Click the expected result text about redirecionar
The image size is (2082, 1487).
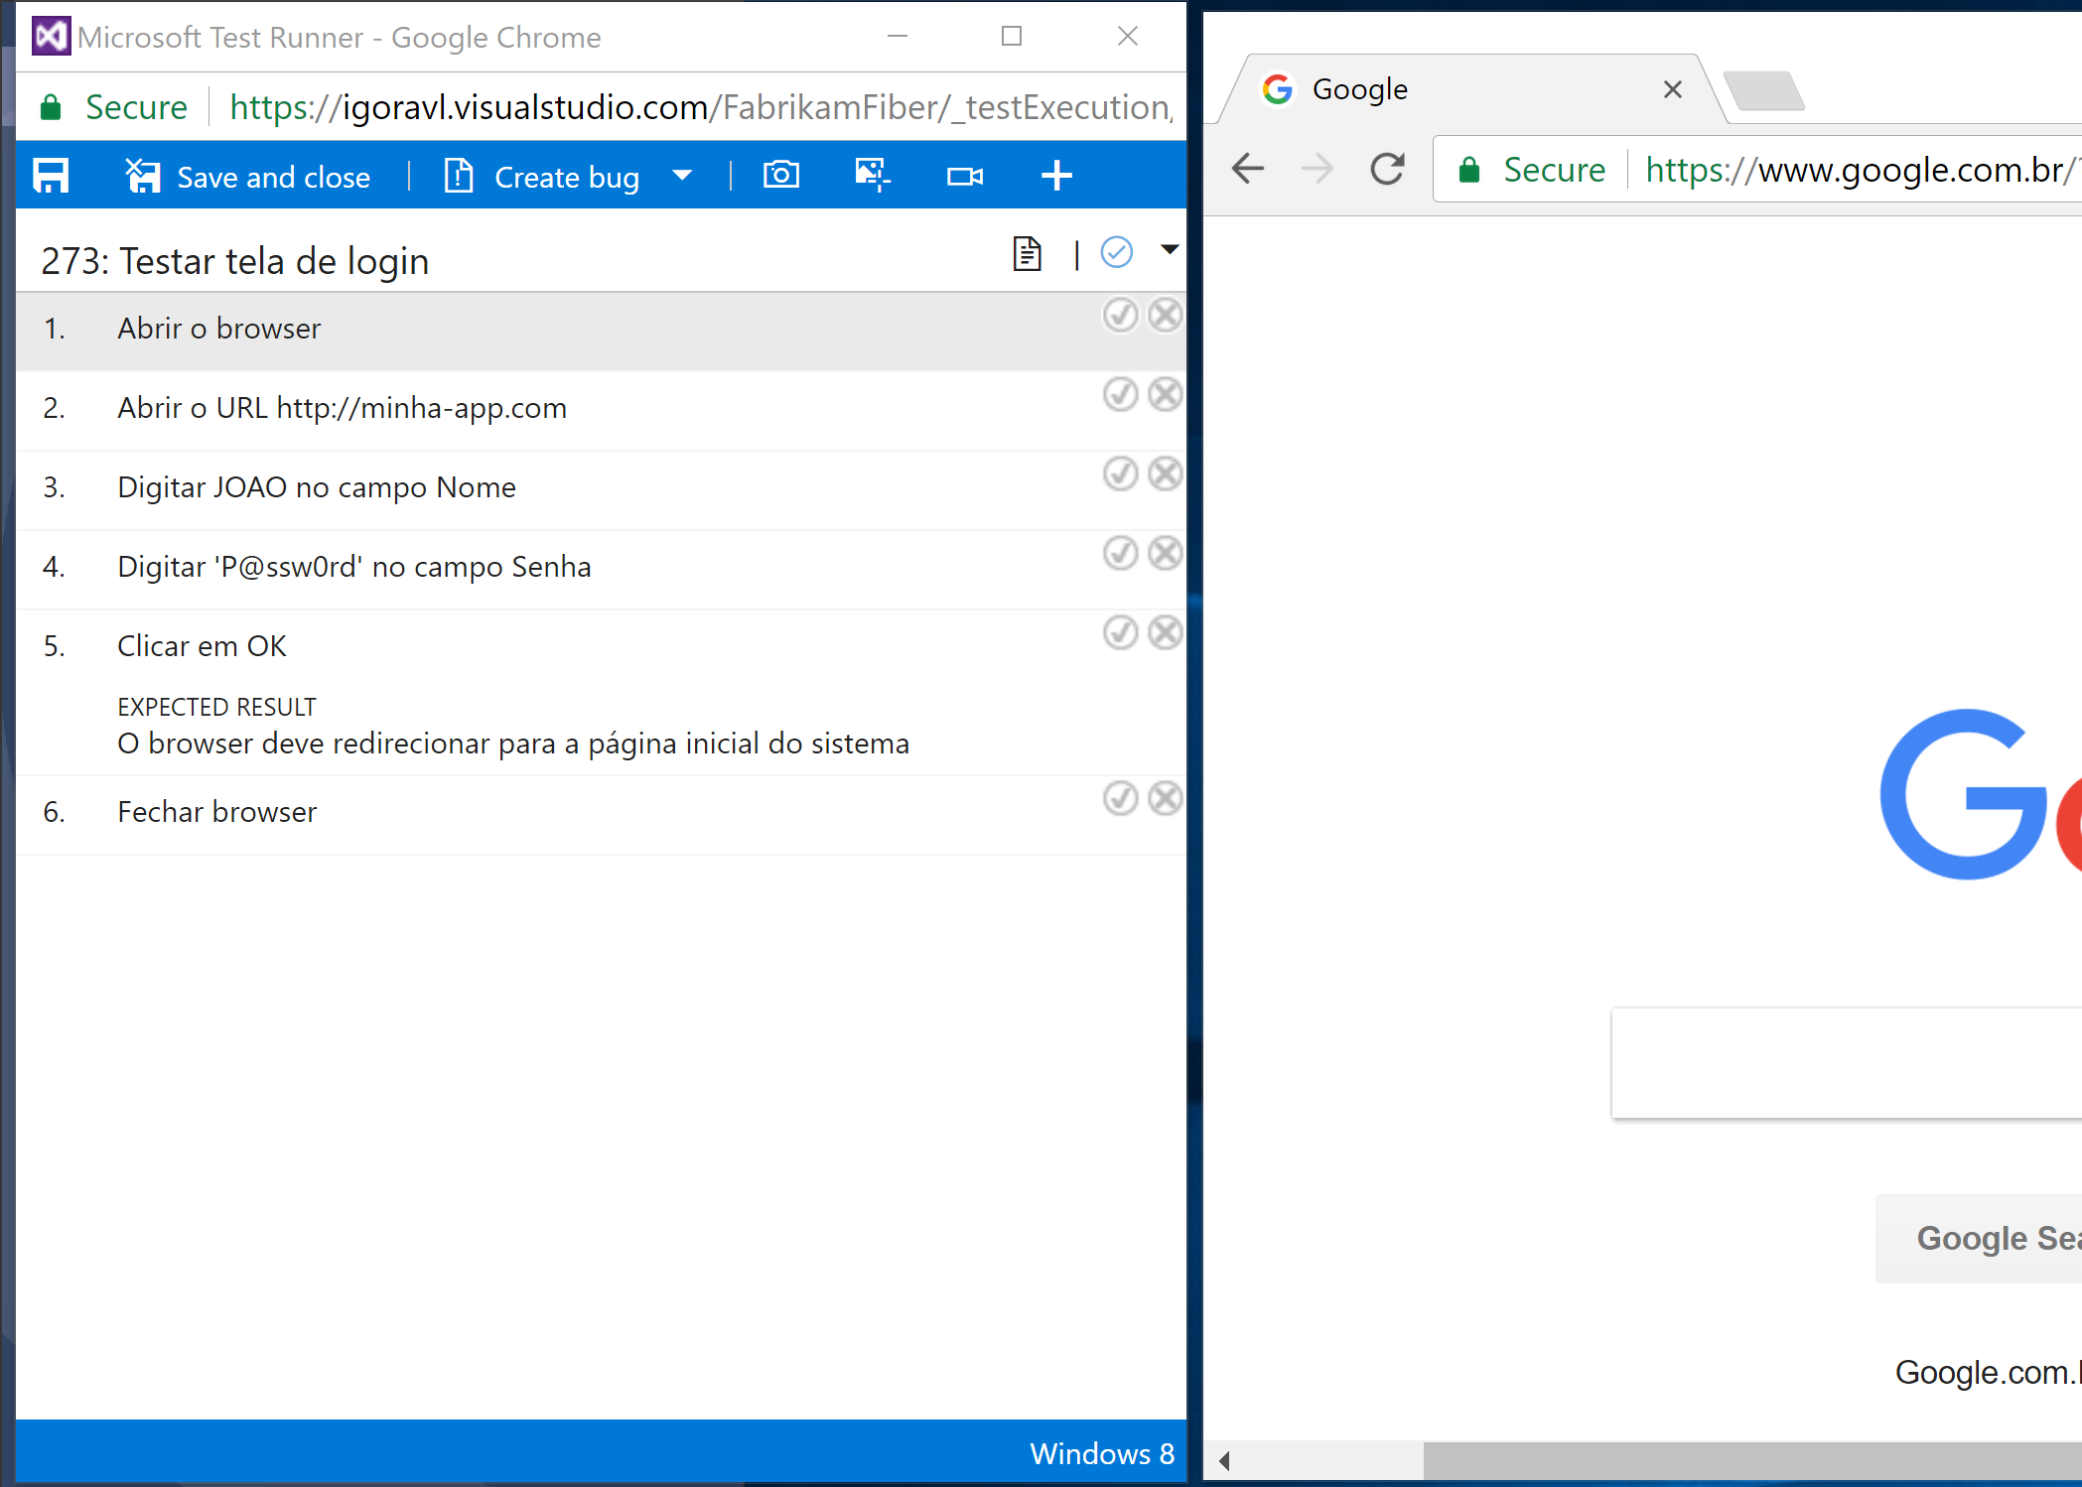pos(513,743)
